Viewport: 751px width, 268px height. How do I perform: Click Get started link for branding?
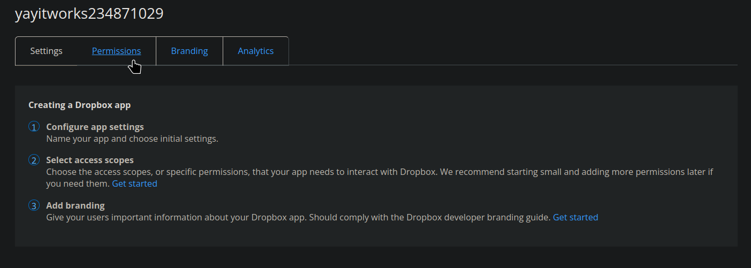(575, 217)
